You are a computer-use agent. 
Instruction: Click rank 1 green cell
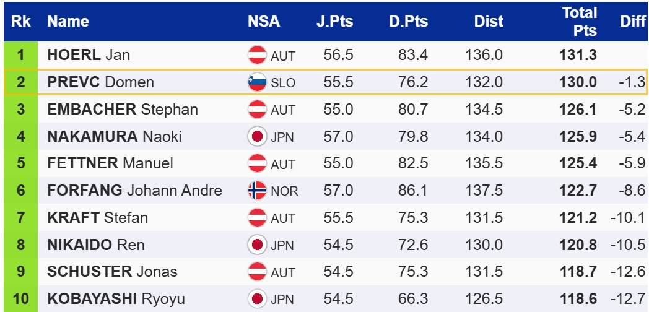point(20,55)
